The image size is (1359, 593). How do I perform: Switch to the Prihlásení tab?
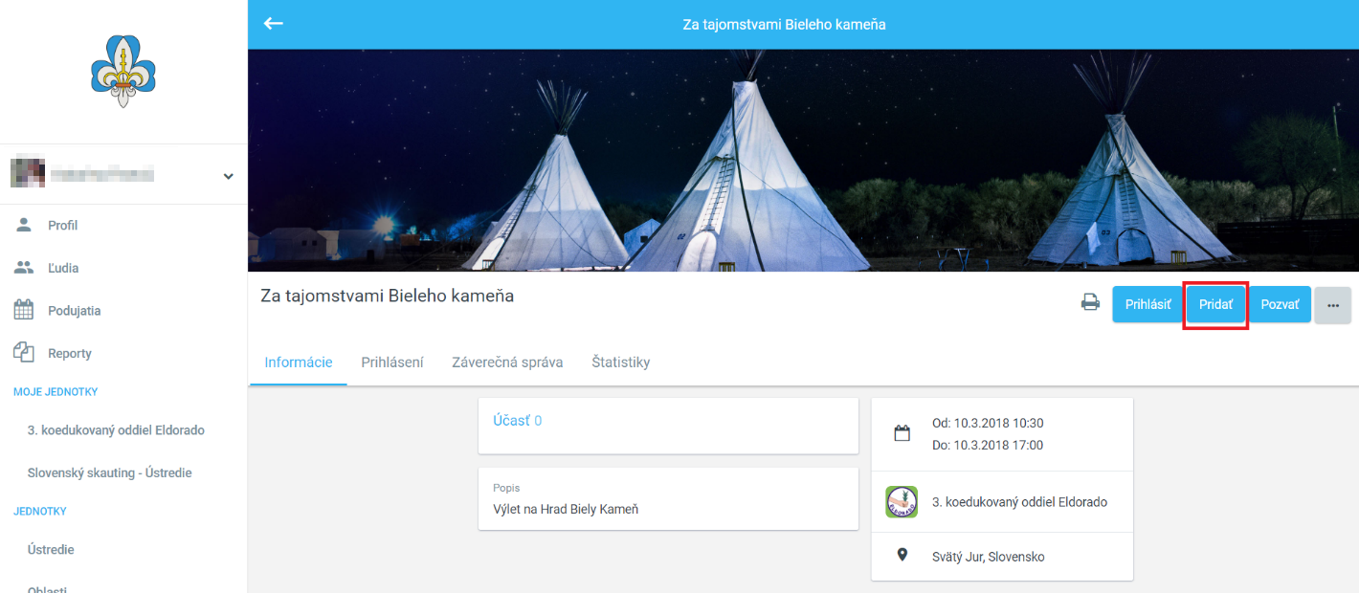click(392, 362)
